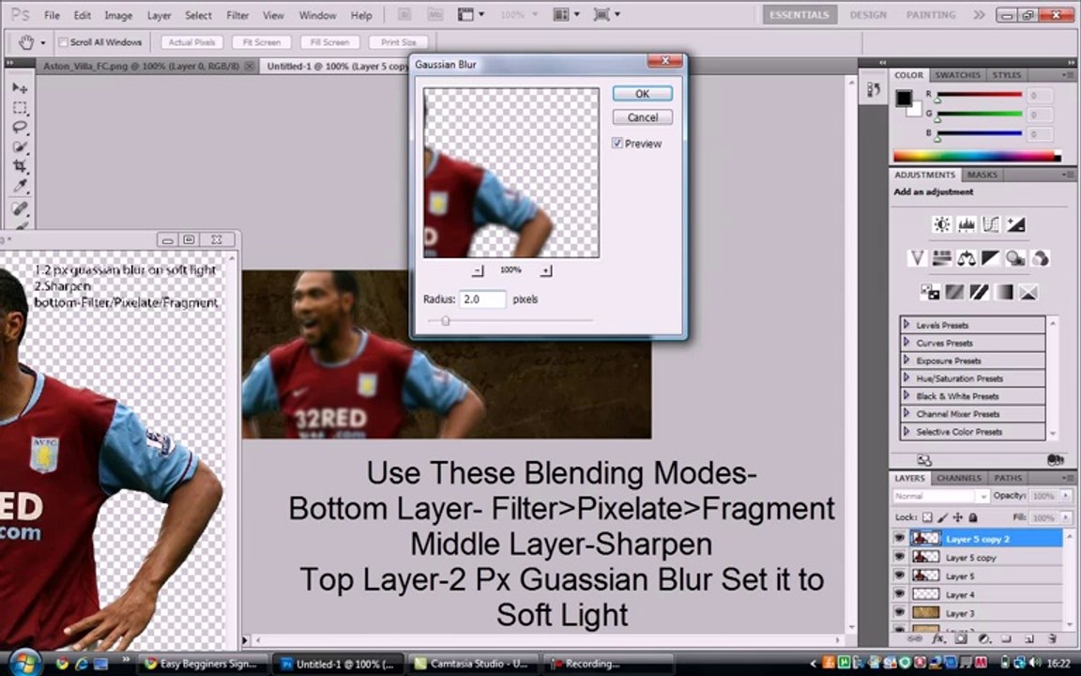Enable Scroll All Windows checkbox
1081x676 pixels.
(63, 42)
